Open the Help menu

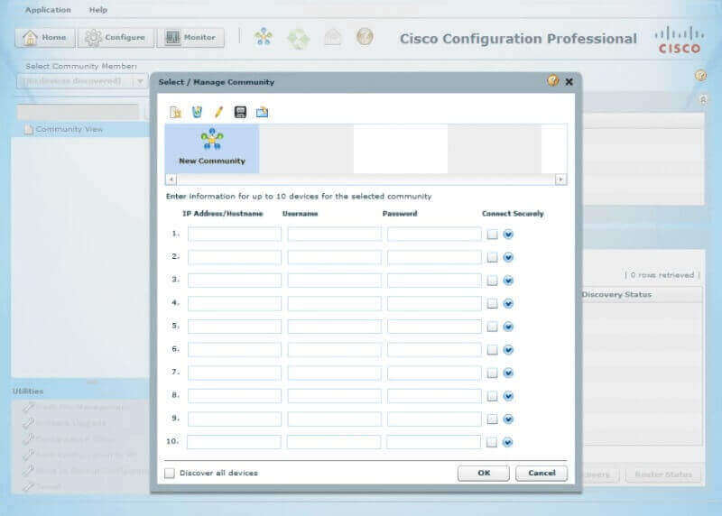click(98, 10)
